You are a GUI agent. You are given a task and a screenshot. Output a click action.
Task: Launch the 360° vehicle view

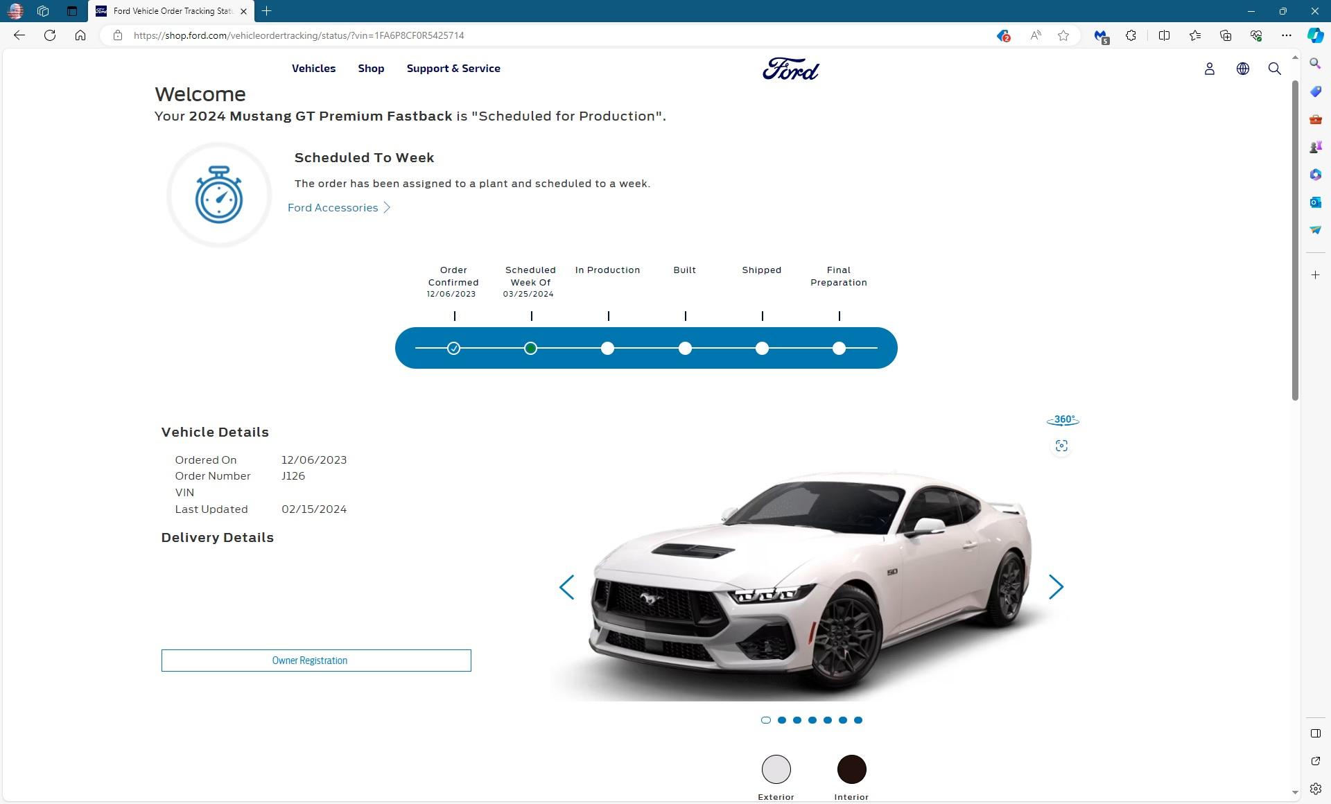1063,420
